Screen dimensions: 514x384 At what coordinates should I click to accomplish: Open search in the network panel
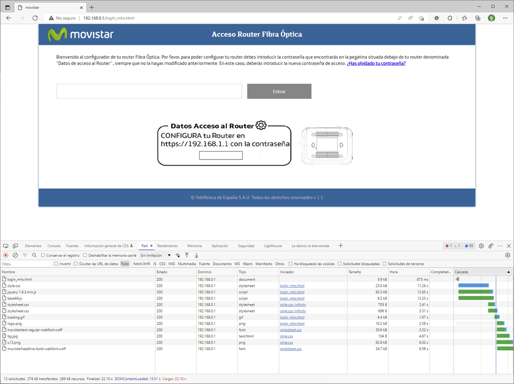tap(34, 255)
